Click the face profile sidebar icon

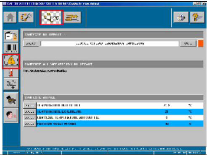11,115
